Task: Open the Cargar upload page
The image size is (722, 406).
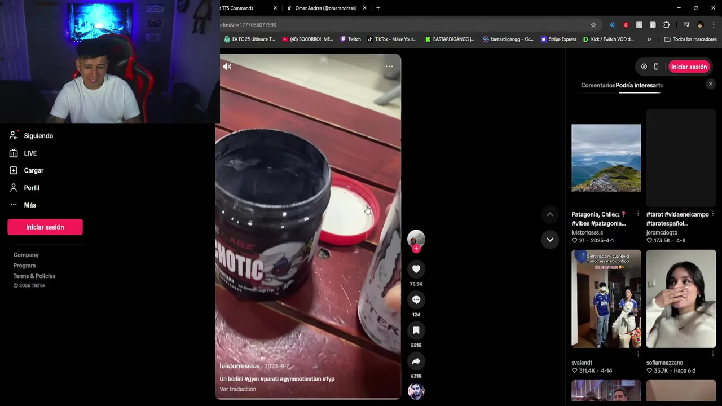Action: (x=27, y=170)
